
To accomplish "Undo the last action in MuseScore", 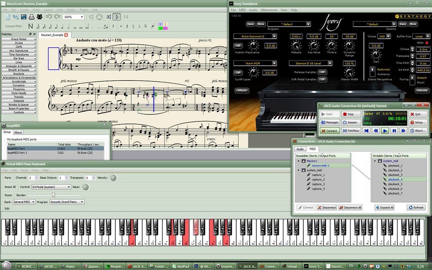I will click(49, 17).
